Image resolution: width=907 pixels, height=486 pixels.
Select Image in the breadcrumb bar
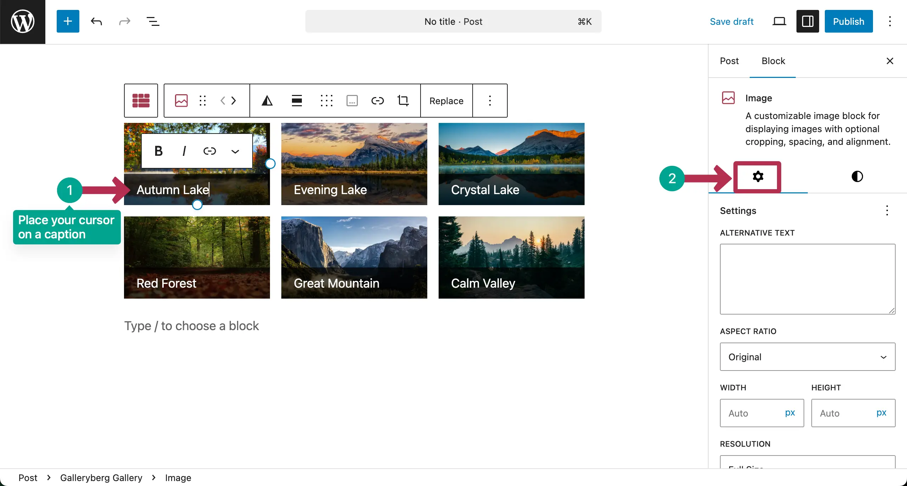(x=178, y=477)
